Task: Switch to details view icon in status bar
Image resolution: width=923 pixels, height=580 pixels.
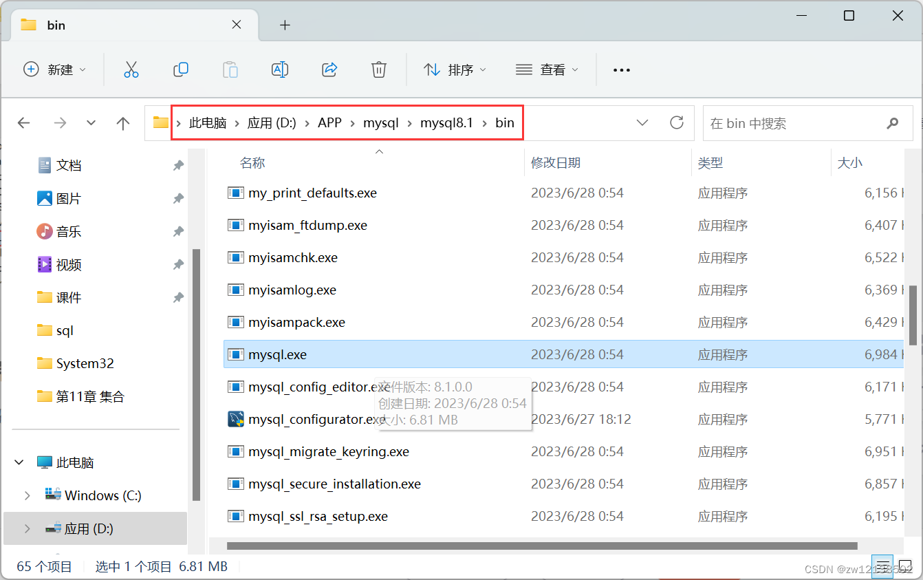Action: (882, 567)
